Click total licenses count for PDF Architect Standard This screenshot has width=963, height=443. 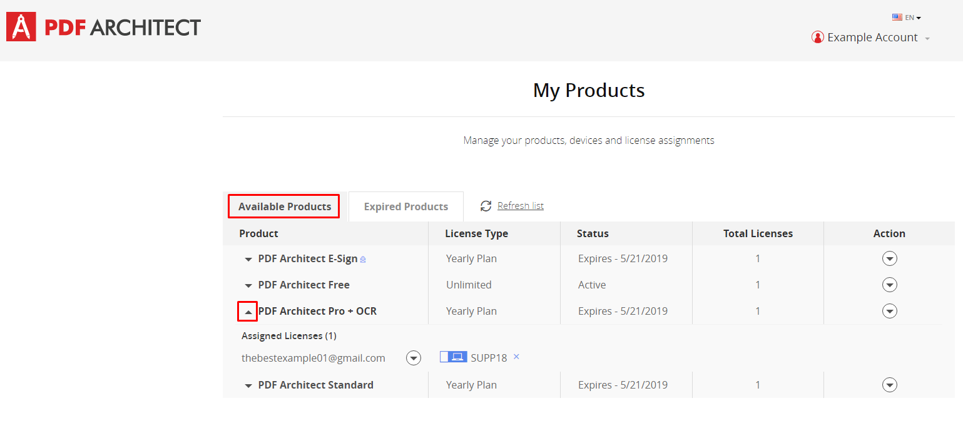(758, 385)
